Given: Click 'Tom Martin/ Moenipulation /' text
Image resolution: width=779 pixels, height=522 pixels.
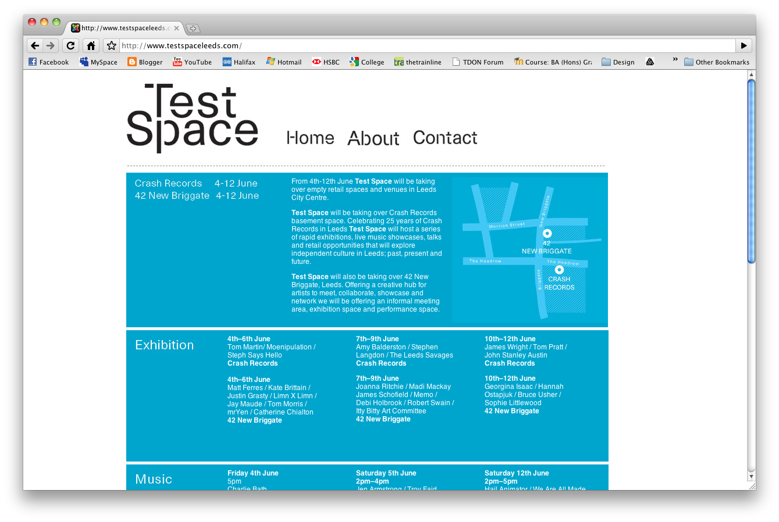Looking at the screenshot, I should click(272, 347).
